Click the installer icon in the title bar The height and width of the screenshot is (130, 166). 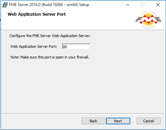pyautogui.click(x=5, y=5)
